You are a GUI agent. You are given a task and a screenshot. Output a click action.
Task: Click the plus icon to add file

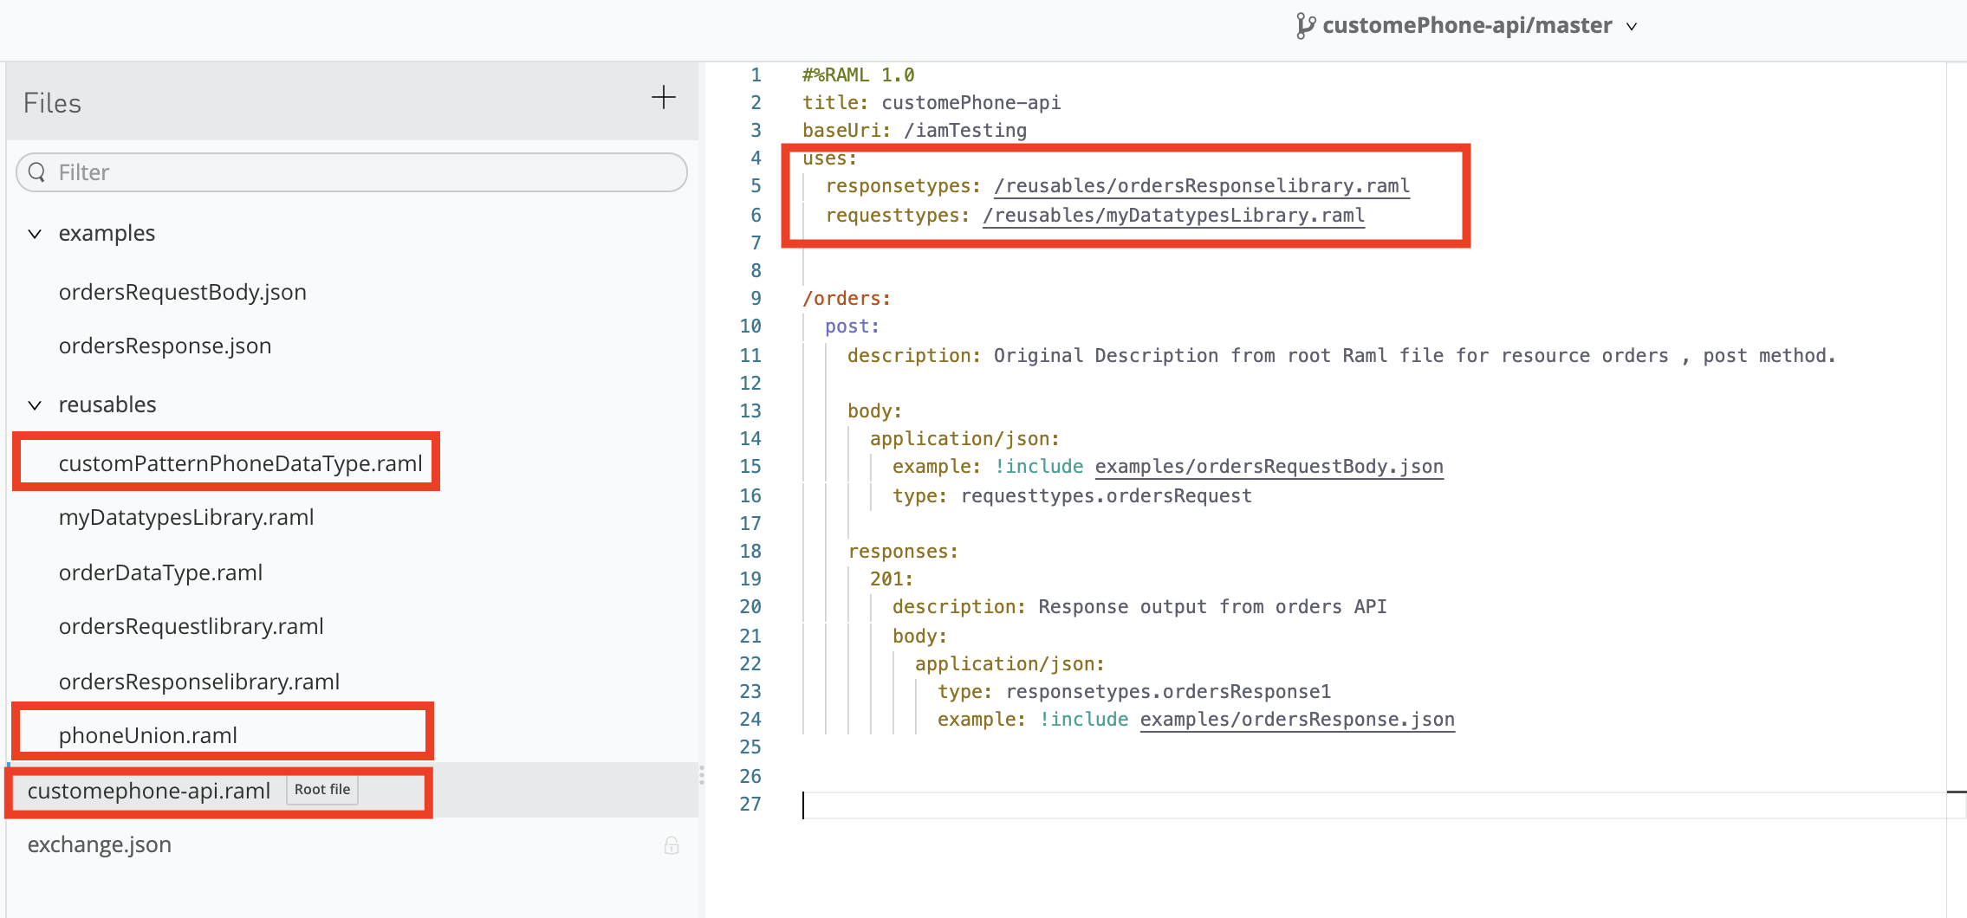[x=663, y=98]
